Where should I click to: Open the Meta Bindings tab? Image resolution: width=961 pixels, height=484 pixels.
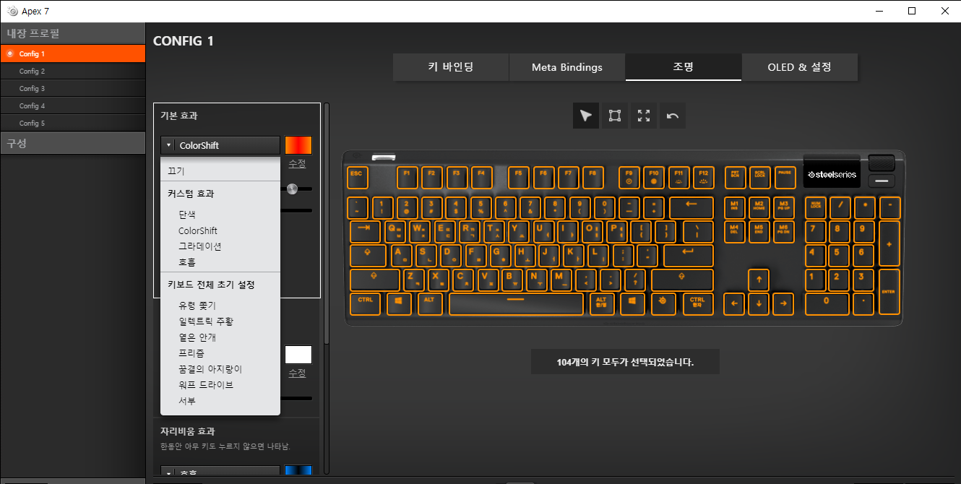tap(567, 66)
